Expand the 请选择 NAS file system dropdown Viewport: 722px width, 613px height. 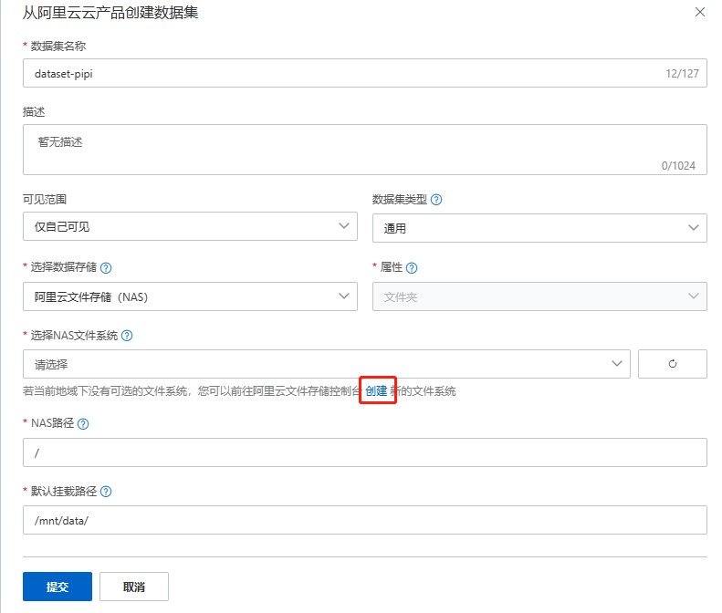[326, 364]
